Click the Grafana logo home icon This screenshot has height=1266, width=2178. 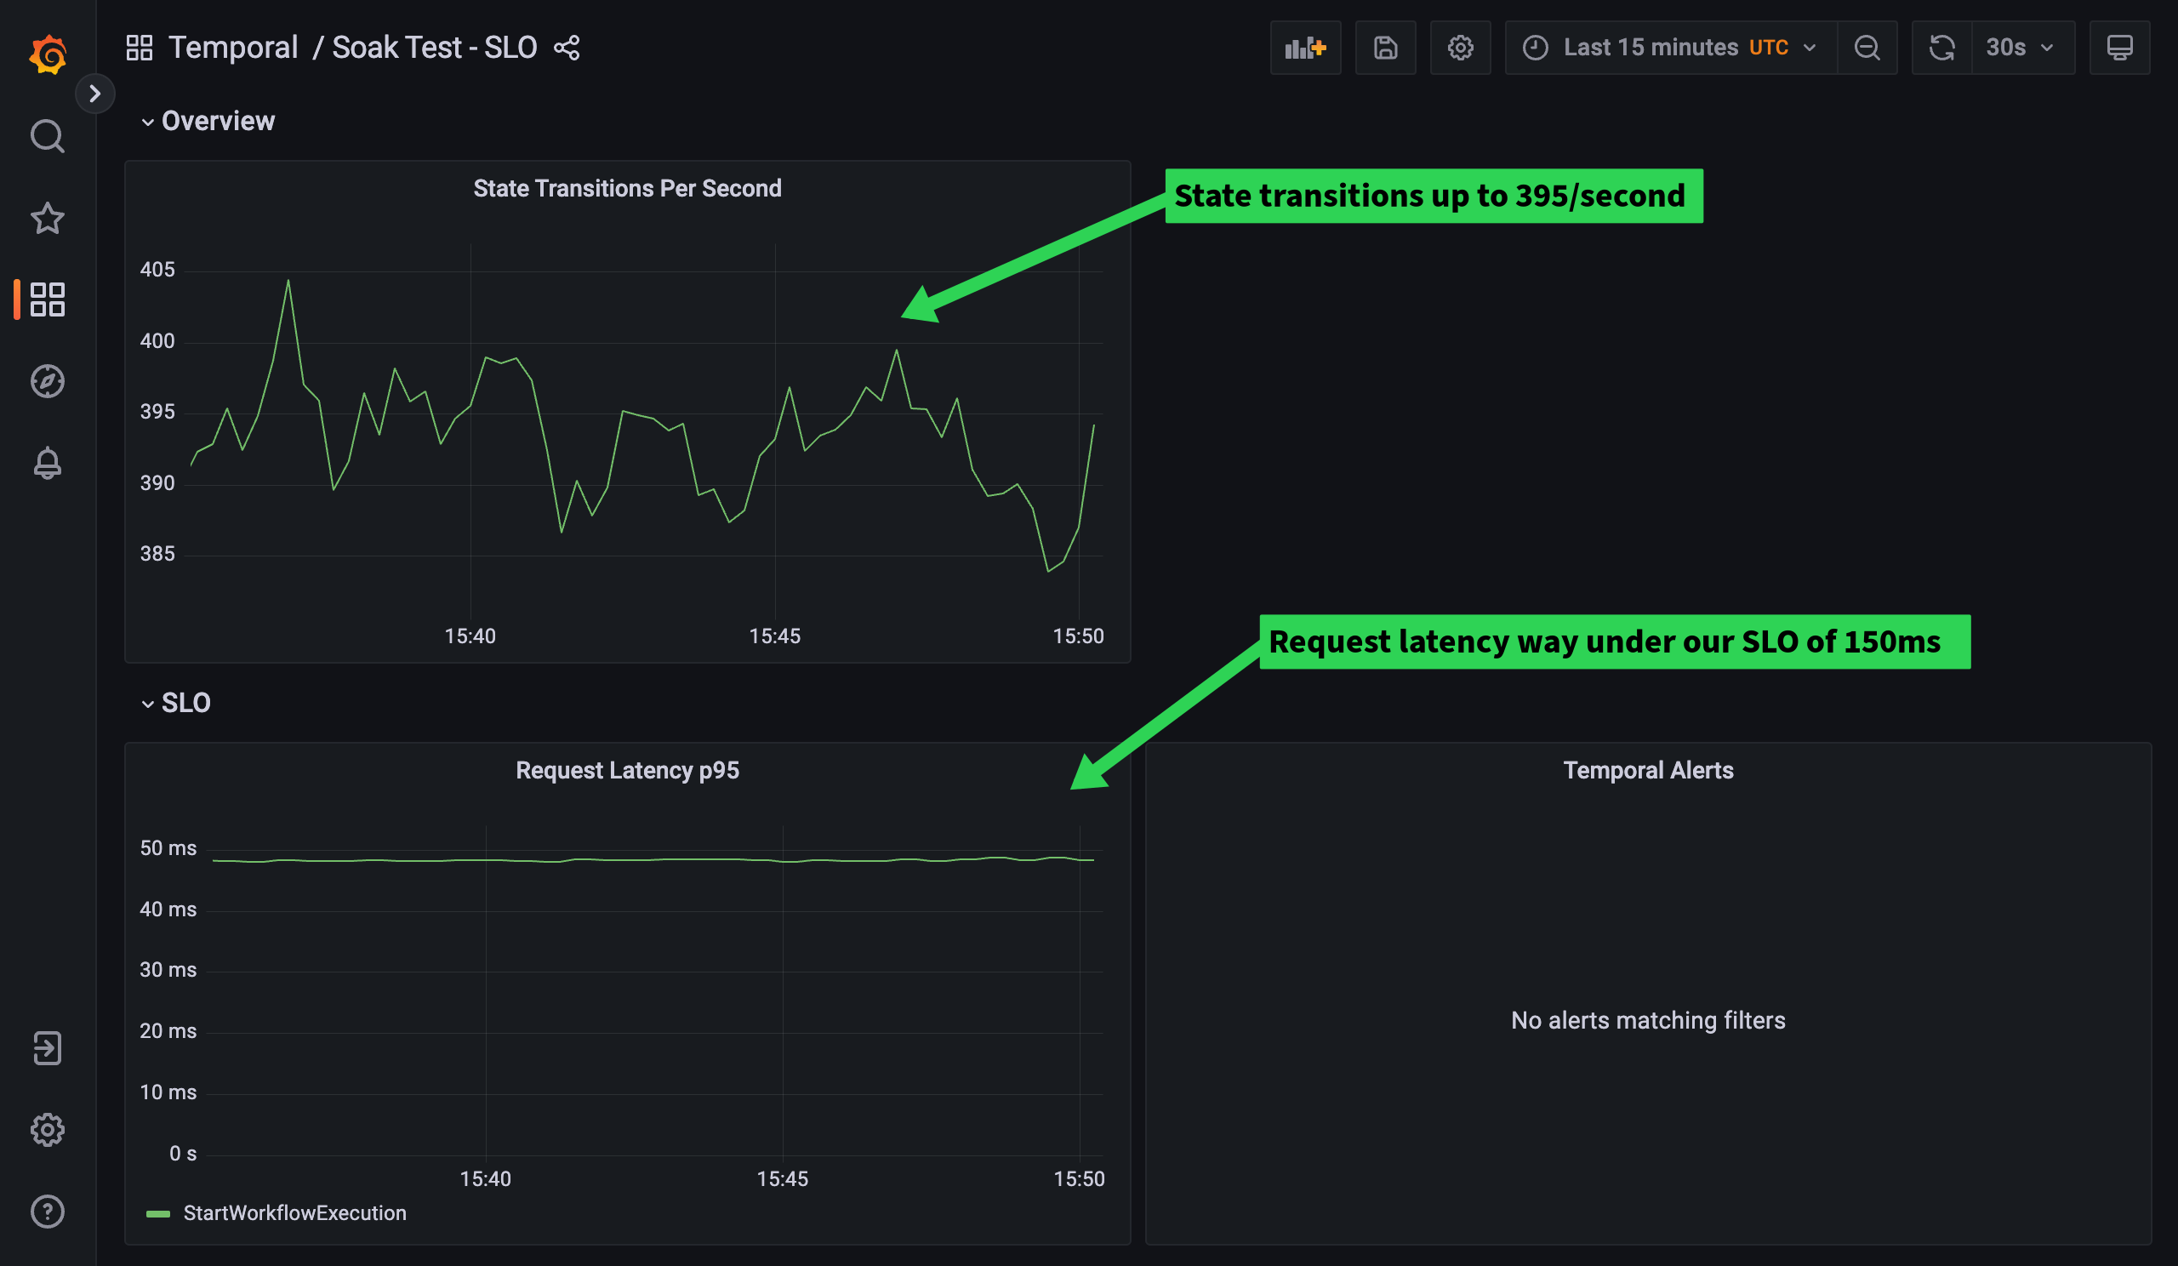pos(48,54)
